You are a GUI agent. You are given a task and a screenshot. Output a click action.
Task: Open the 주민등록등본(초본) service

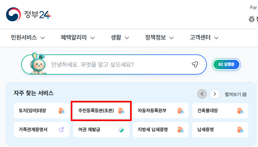101,111
